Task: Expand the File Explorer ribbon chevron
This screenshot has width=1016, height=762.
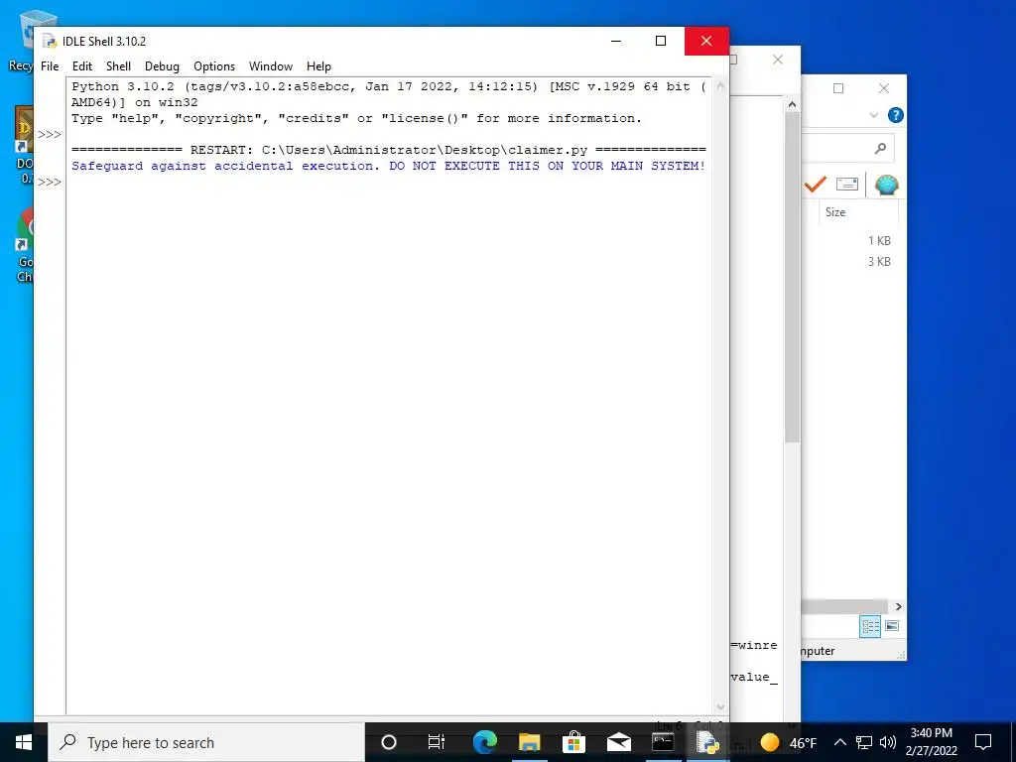Action: (873, 115)
